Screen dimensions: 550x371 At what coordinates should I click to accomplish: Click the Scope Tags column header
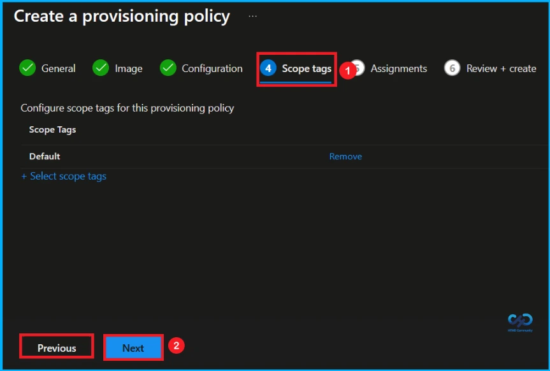coord(51,129)
